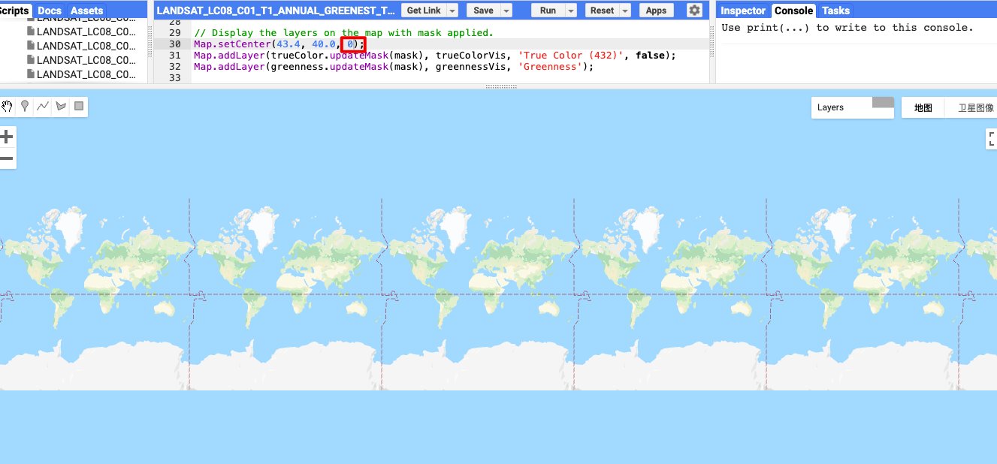The height and width of the screenshot is (464, 997).
Task: Click the script title LANDSAT_LC08_C01_T1_ANNUAL_GREENEST_T…
Action: [275, 11]
